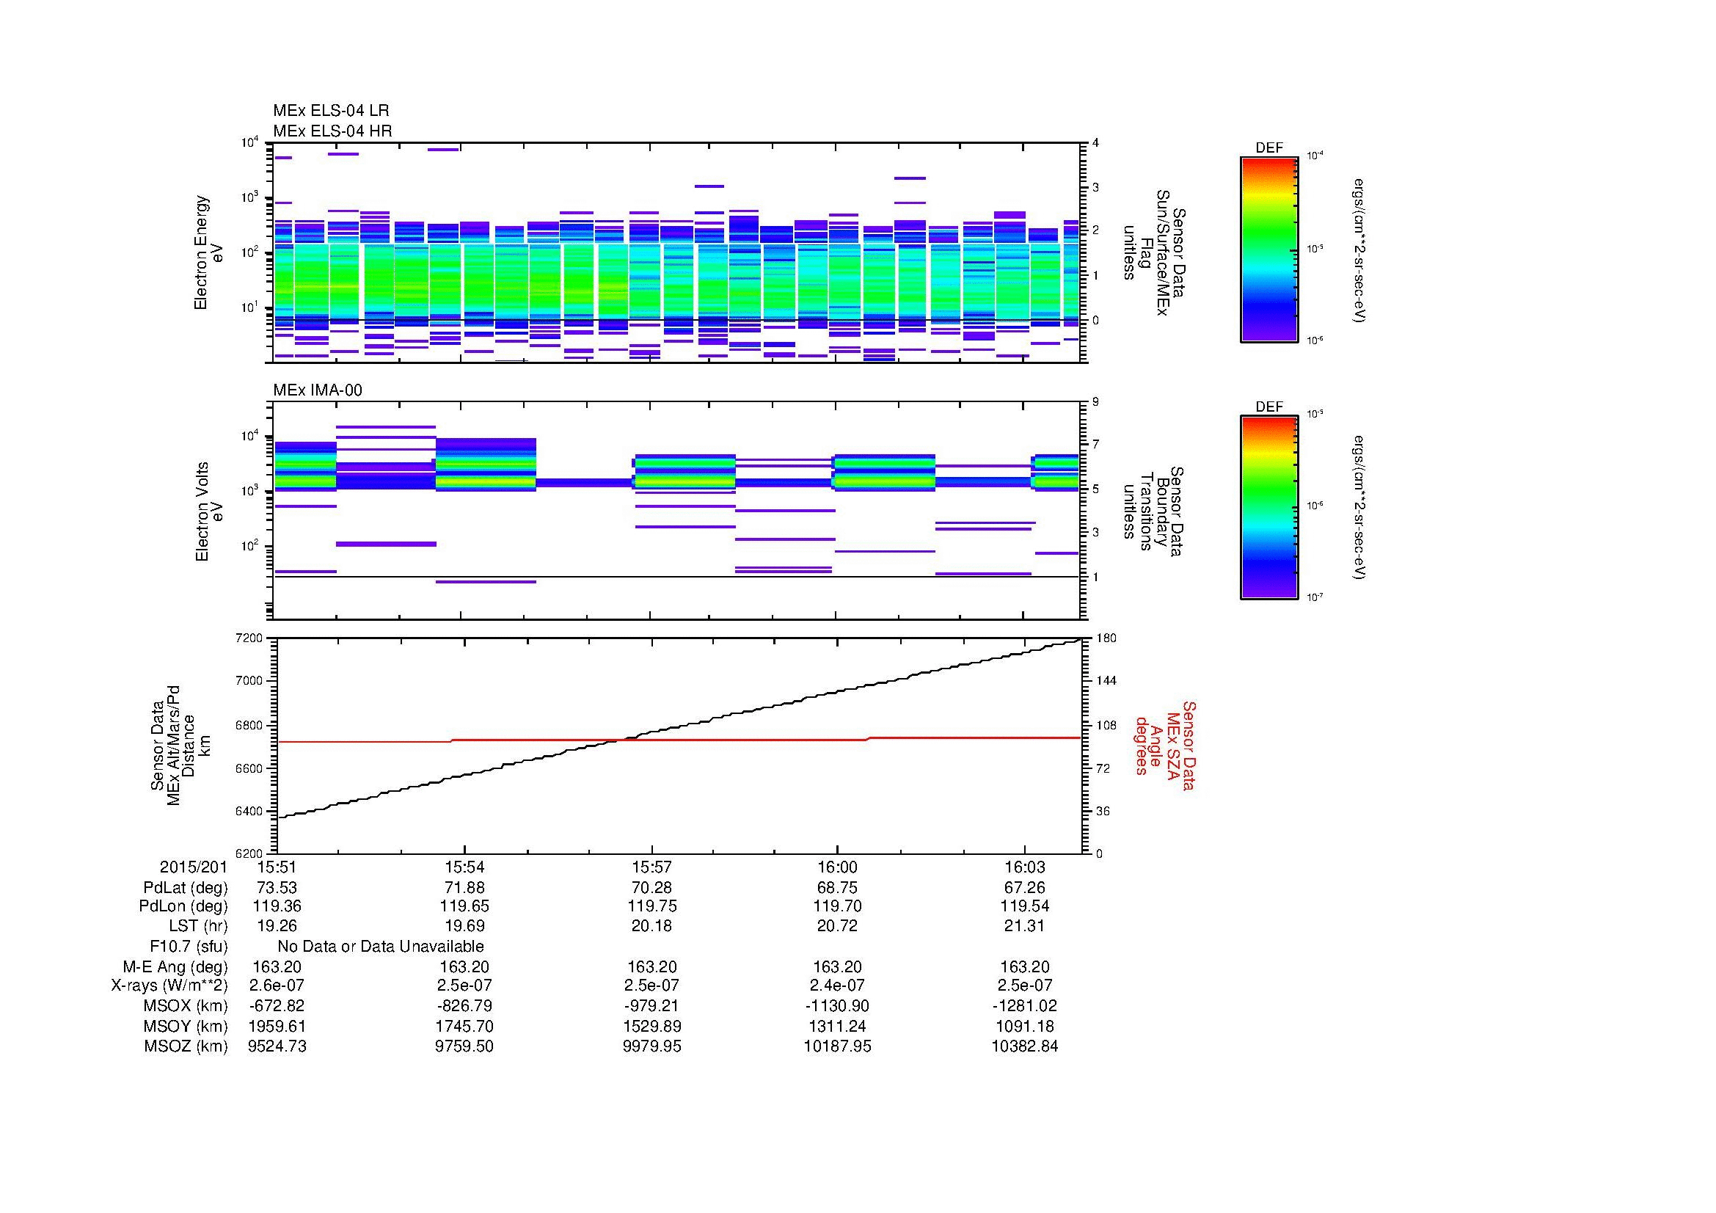Screen dimensions: 1716x1213
Task: Click 'No Data or Data Unavailable' text
Action: click(381, 946)
